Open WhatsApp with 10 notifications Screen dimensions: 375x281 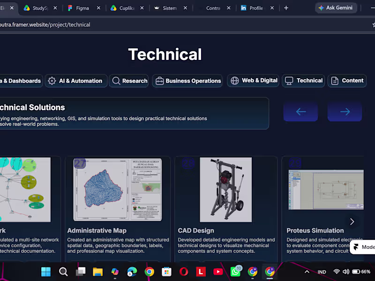236,272
